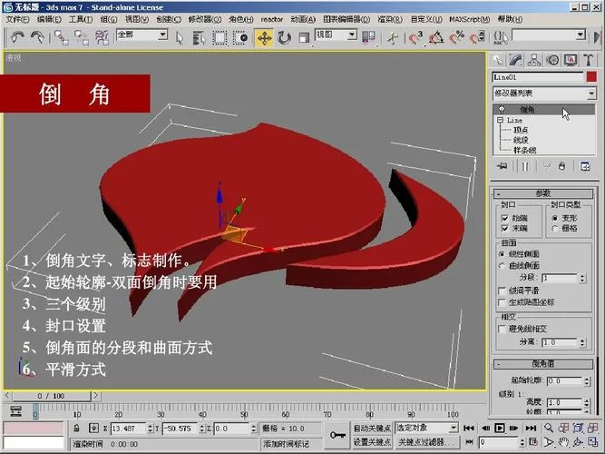Click the Zoom magnifier viewport control
The width and height of the screenshot is (605, 454).
pyautogui.click(x=549, y=428)
